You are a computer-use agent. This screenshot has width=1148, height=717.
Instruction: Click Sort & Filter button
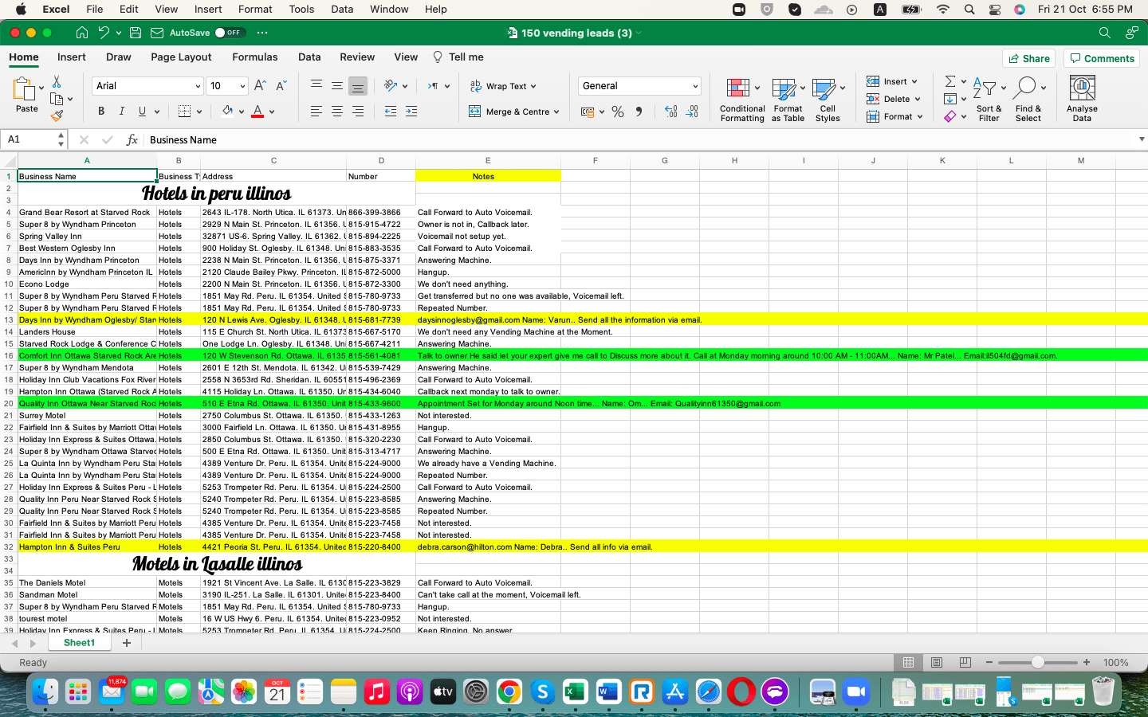tap(989, 99)
